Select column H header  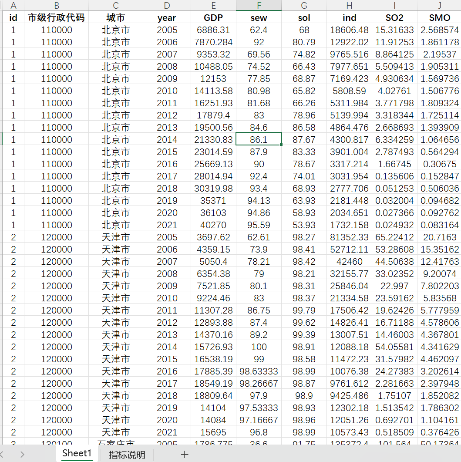350,5
